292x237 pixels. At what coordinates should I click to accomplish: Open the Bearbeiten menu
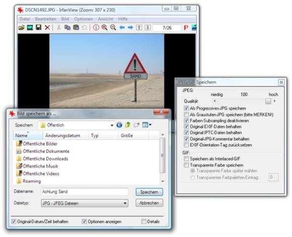tap(46, 19)
